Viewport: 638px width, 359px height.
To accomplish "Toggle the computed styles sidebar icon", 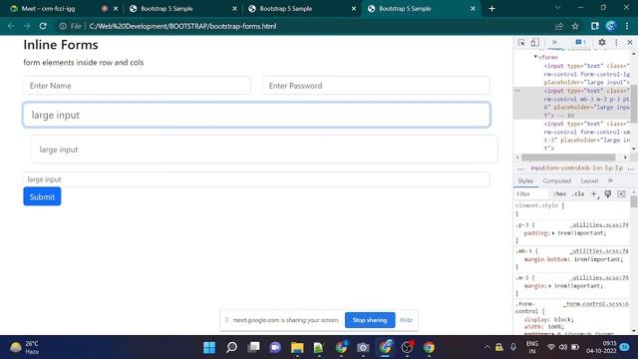I will point(621,194).
